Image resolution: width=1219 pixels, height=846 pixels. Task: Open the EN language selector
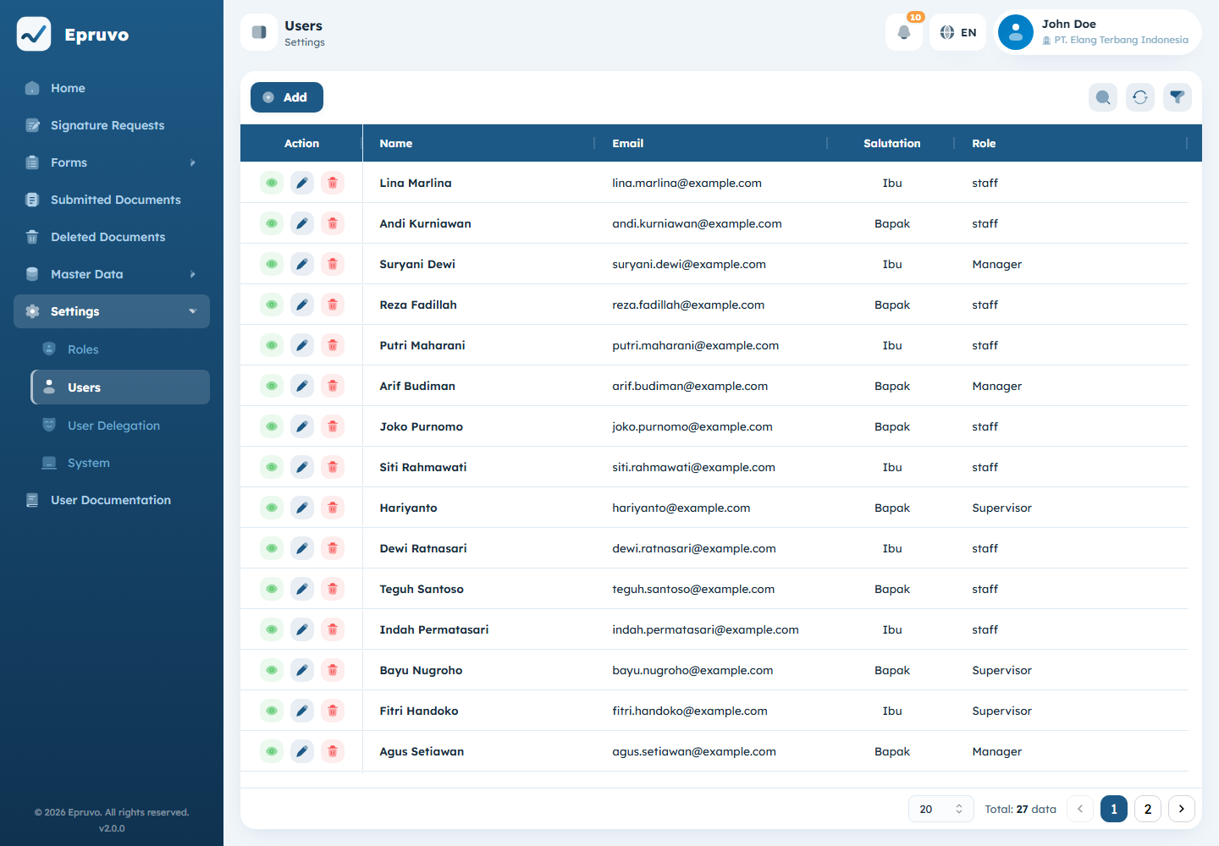click(x=958, y=32)
